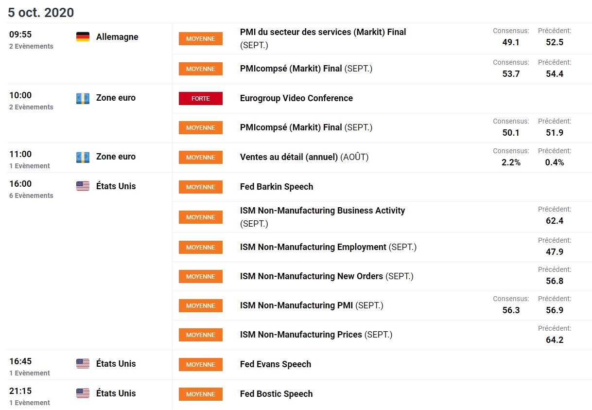The width and height of the screenshot is (592, 410).
Task: Open the Fed Evans Speech event
Action: coord(275,364)
